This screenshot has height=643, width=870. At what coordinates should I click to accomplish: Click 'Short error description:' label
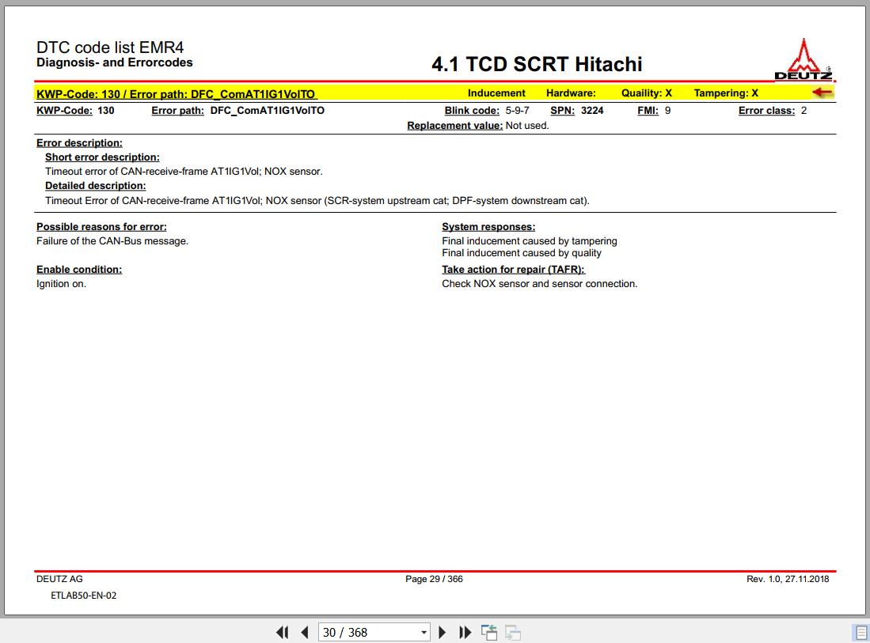(102, 157)
